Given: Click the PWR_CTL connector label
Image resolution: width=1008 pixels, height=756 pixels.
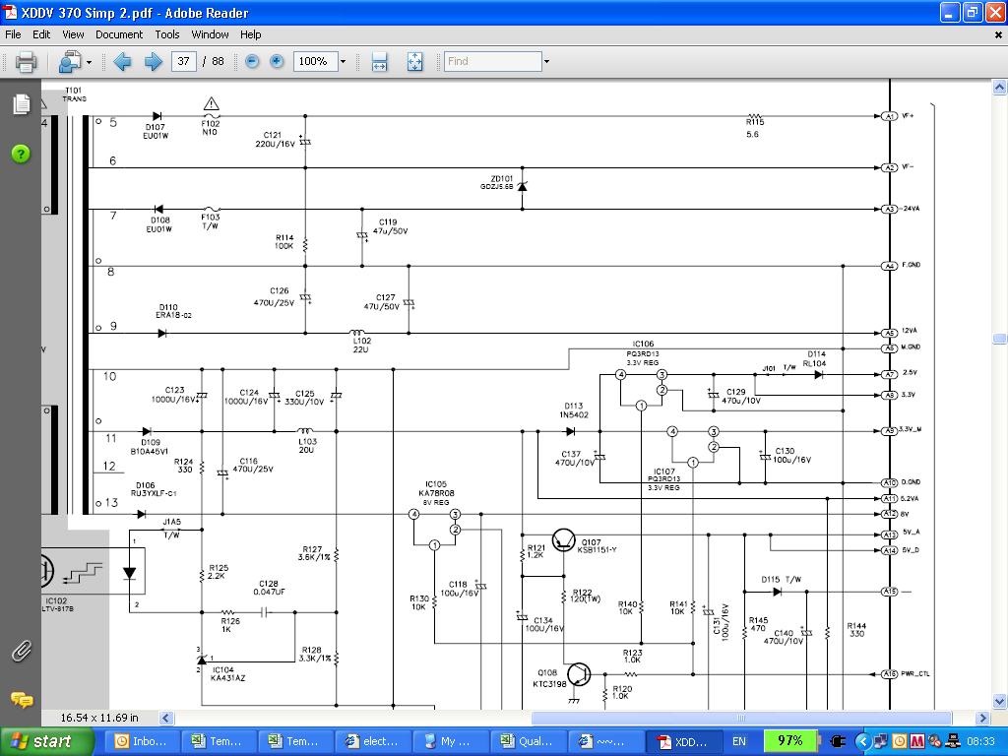Looking at the screenshot, I should pyautogui.click(x=914, y=673).
